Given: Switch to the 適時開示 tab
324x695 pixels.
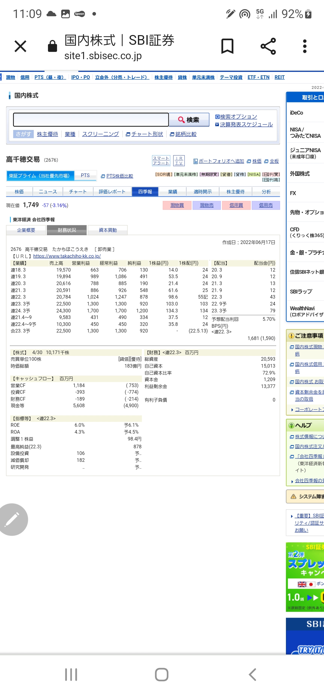Looking at the screenshot, I should pyautogui.click(x=202, y=192).
